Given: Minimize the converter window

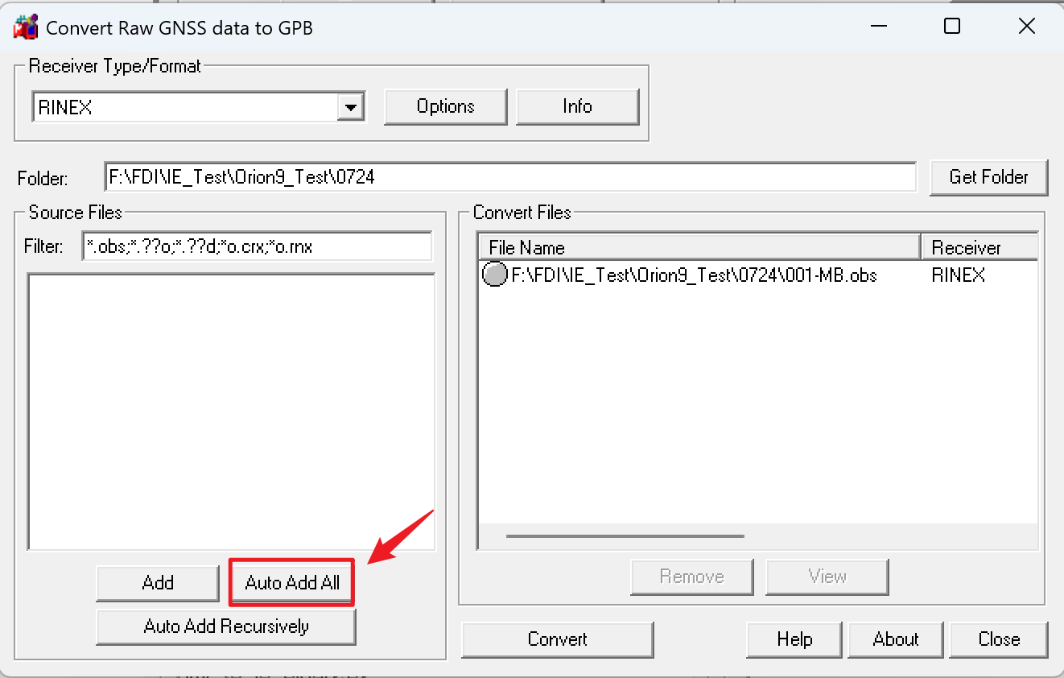Looking at the screenshot, I should click(x=878, y=27).
